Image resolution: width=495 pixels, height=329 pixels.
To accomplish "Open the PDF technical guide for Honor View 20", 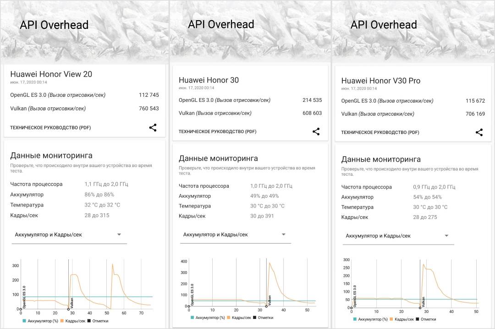I will [50, 128].
